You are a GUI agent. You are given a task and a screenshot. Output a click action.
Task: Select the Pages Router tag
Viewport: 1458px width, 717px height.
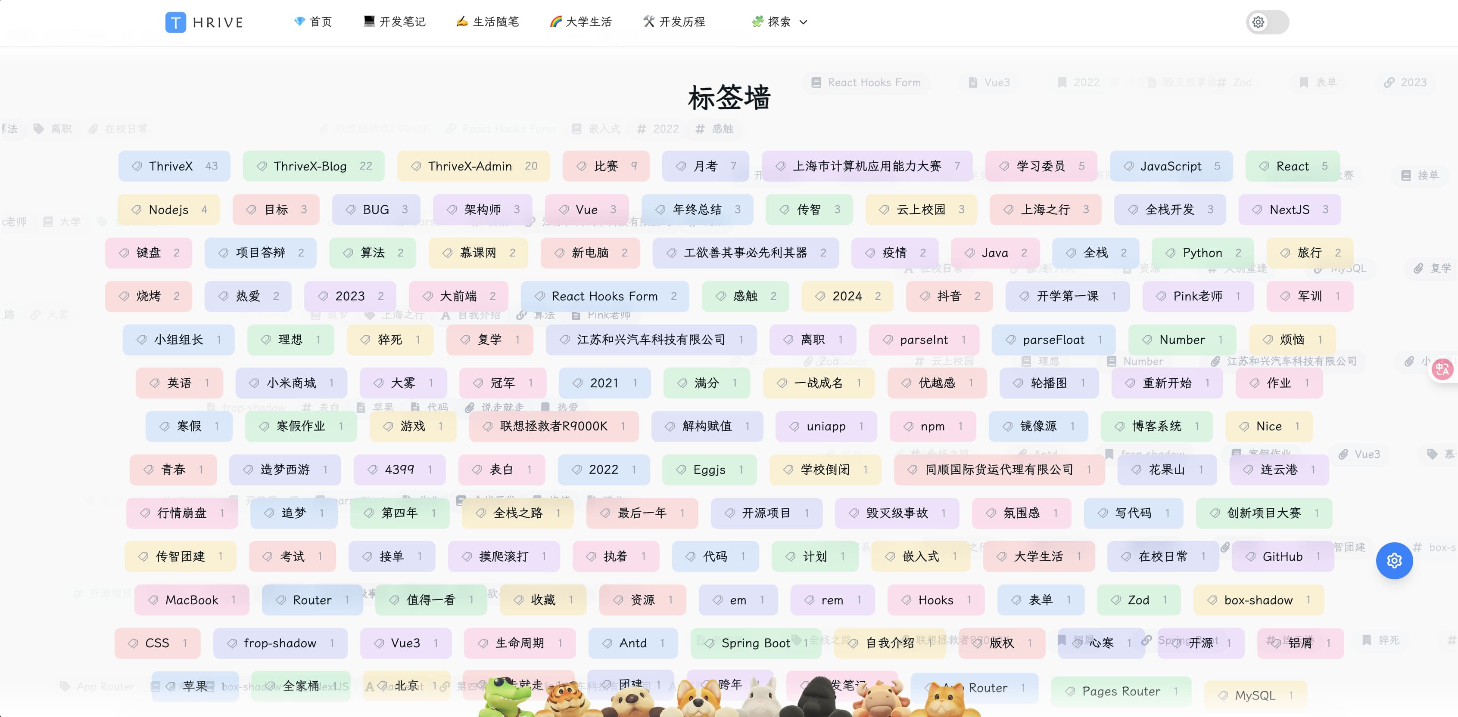click(1121, 691)
